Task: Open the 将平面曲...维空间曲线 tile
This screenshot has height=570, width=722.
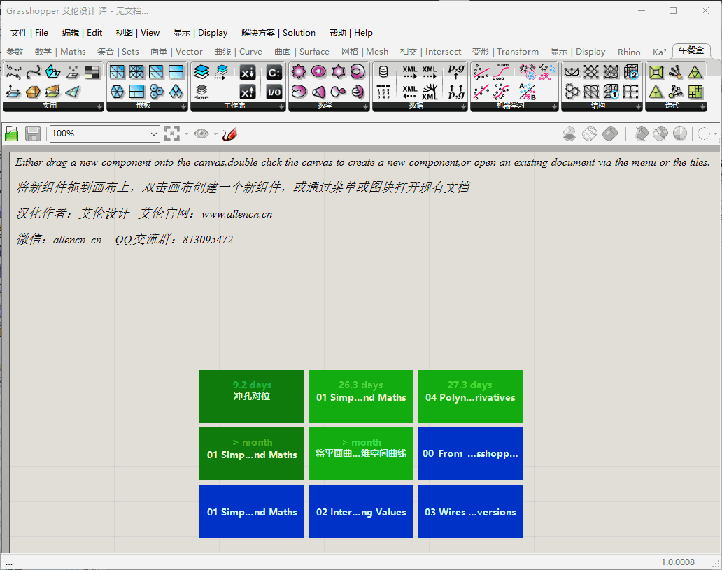Action: [361, 454]
